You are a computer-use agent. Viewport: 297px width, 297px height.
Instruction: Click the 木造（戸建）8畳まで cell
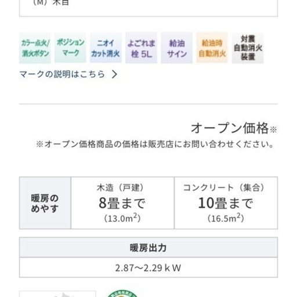click(122, 203)
